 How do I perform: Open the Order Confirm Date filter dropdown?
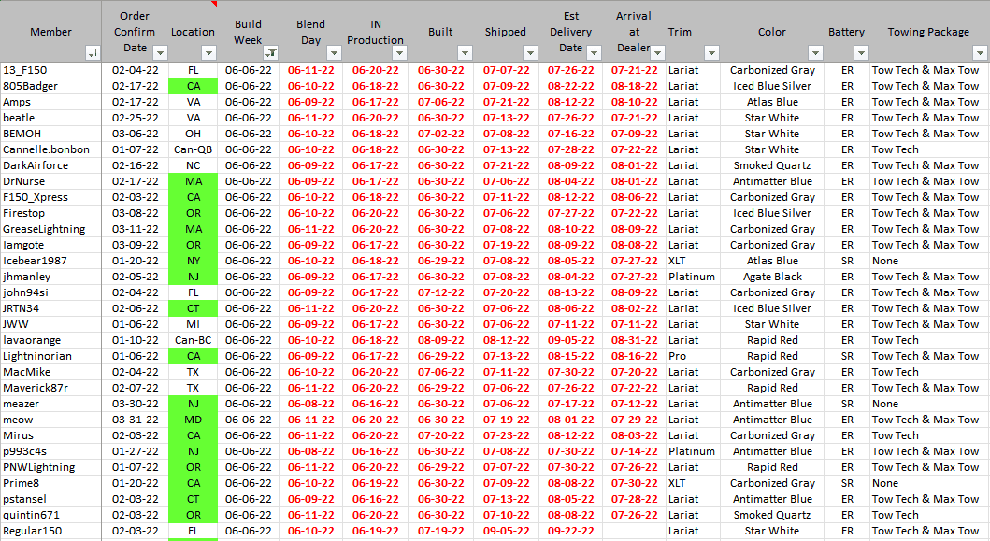(x=155, y=53)
